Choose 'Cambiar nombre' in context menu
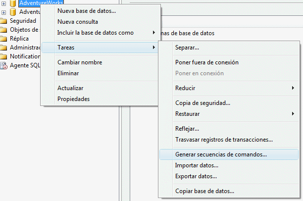The width and height of the screenshot is (303, 201). [100, 62]
